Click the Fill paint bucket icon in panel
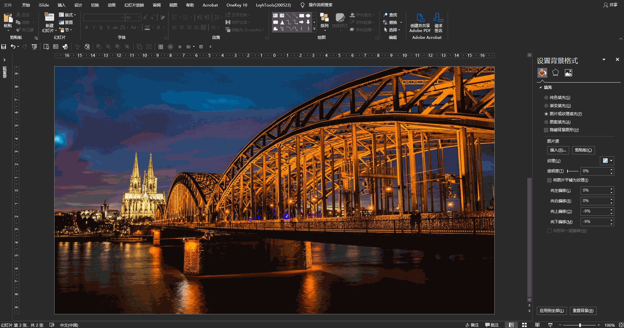Viewport: 624px width, 328px height. pos(542,73)
